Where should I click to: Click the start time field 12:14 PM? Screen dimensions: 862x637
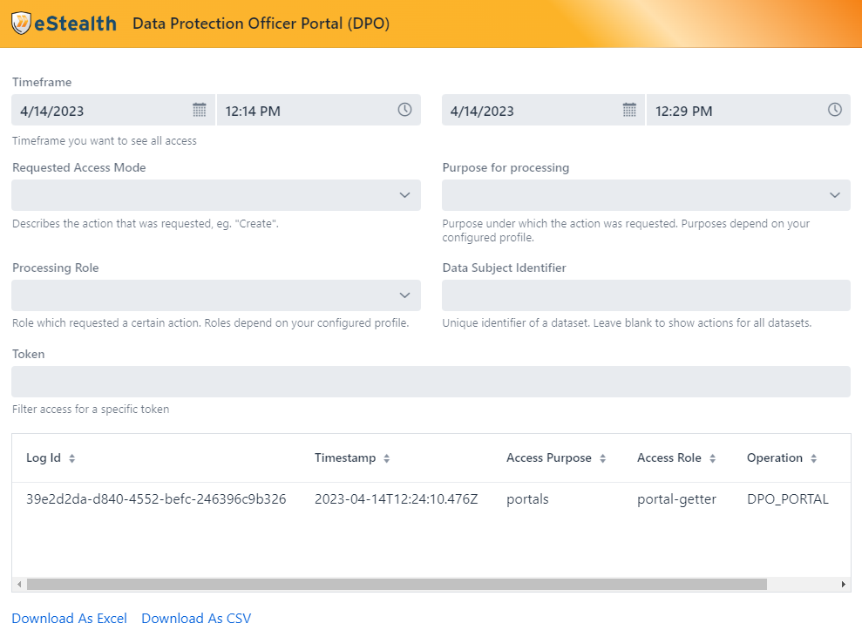pyautogui.click(x=319, y=110)
